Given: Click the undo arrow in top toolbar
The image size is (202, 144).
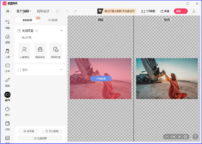Looking at the screenshot, I should click(x=68, y=11).
